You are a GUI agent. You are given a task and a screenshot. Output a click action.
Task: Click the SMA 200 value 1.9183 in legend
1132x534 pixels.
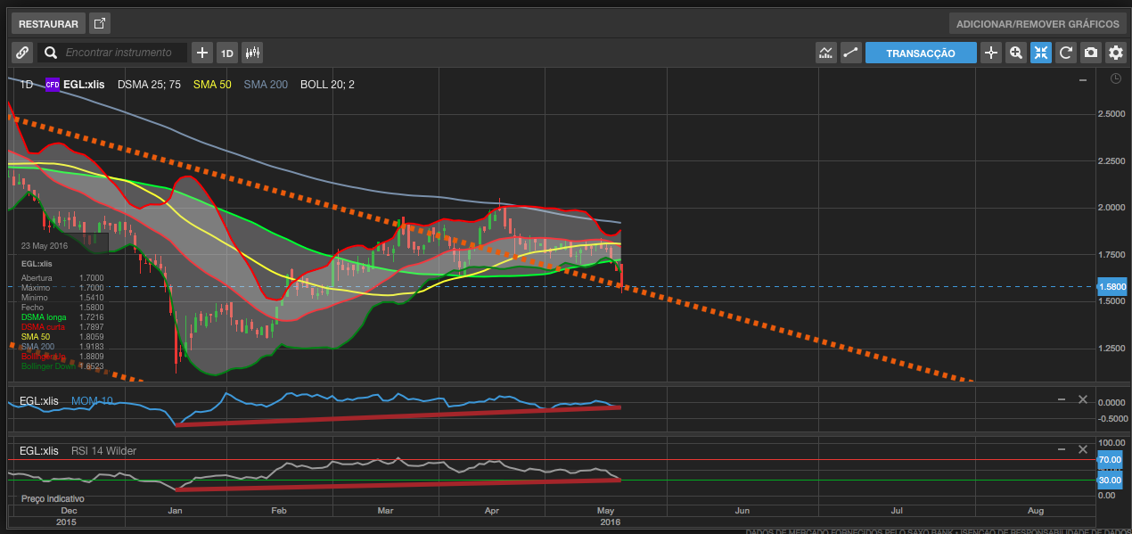tap(92, 346)
